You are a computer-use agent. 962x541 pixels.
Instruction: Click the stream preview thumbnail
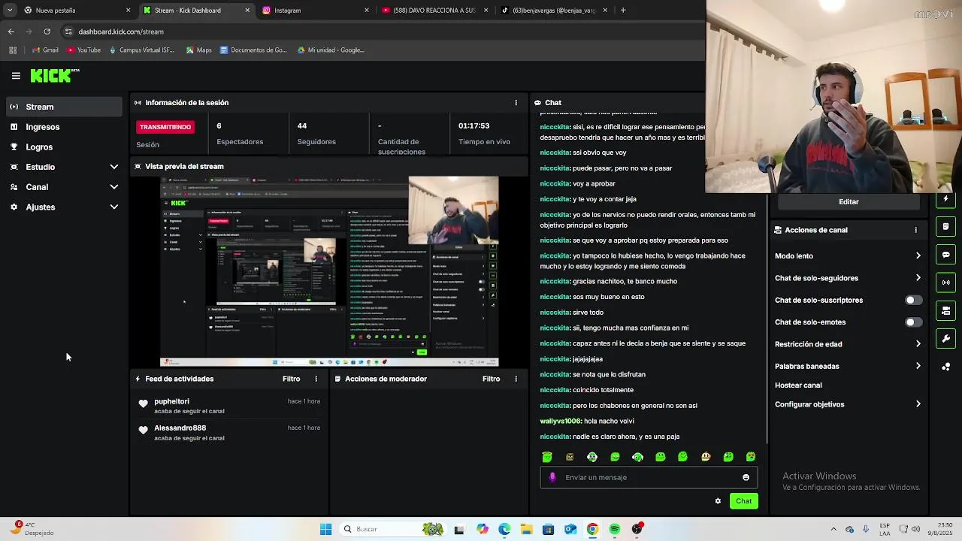(x=329, y=271)
